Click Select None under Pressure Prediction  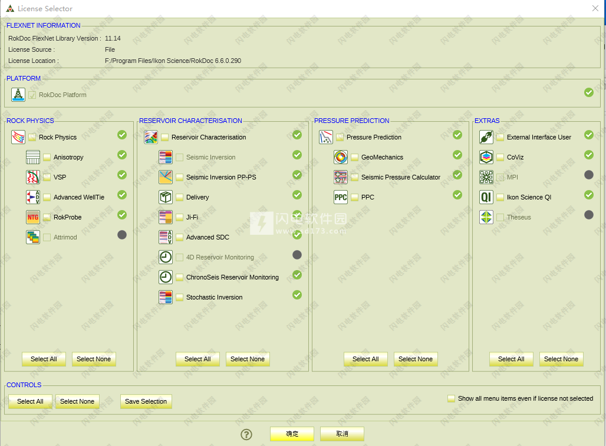(x=416, y=359)
